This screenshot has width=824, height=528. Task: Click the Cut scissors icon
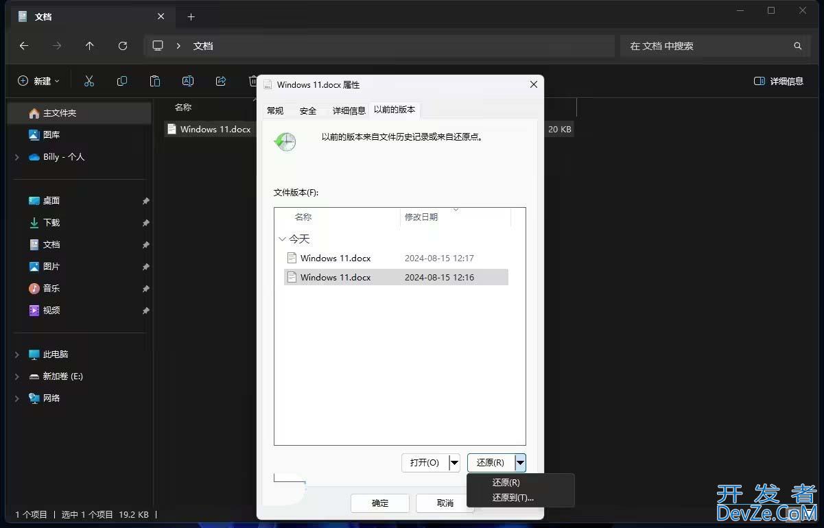pyautogui.click(x=89, y=81)
